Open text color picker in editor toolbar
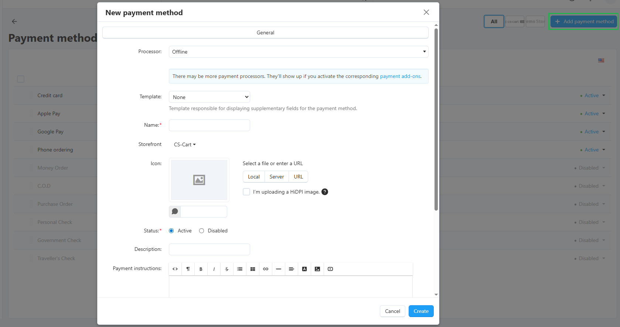The width and height of the screenshot is (620, 327). point(304,269)
